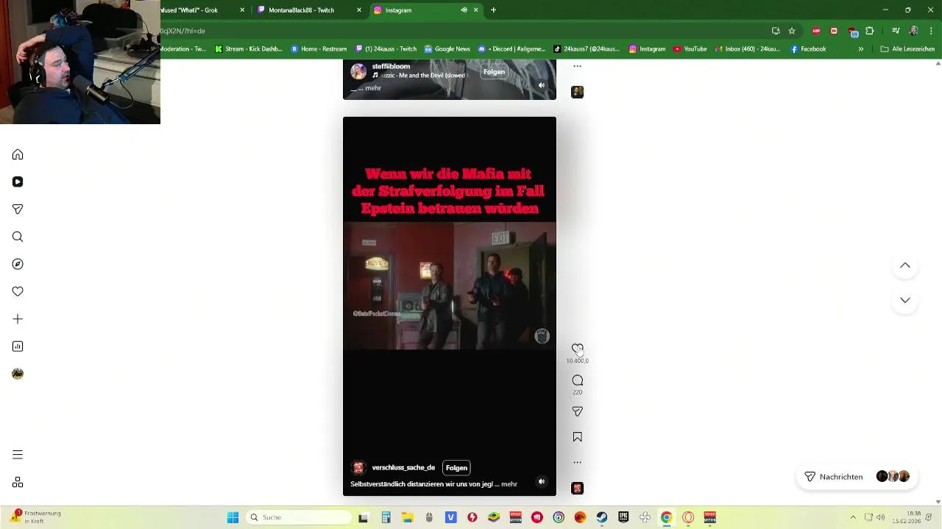This screenshot has width=942, height=529.
Task: Open the Windows Start menu
Action: [233, 517]
